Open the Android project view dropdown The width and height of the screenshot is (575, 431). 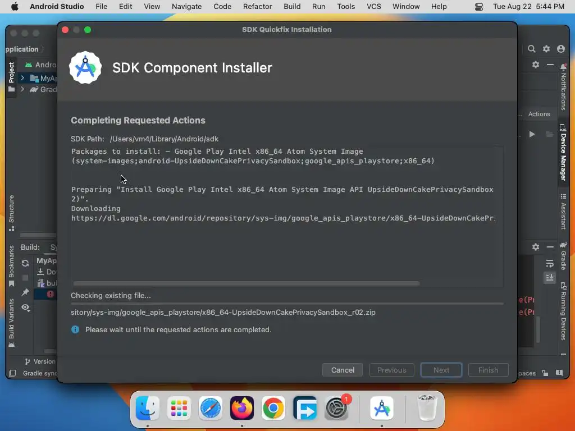click(x=40, y=65)
